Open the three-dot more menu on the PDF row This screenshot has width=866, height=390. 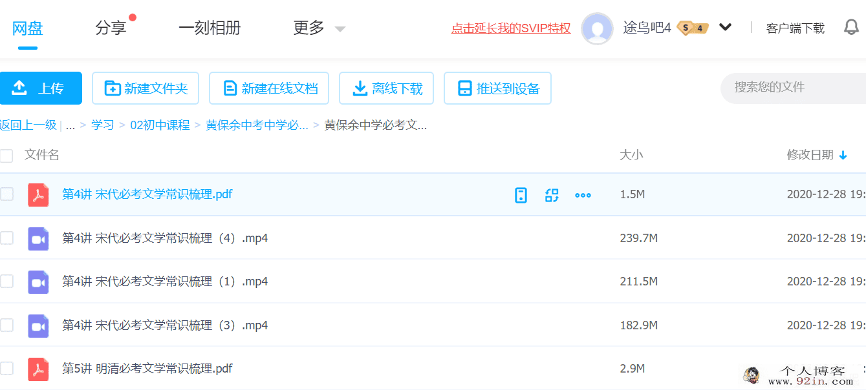pyautogui.click(x=583, y=195)
